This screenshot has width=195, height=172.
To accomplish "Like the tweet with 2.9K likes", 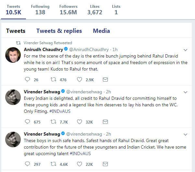I will [x=79, y=79].
